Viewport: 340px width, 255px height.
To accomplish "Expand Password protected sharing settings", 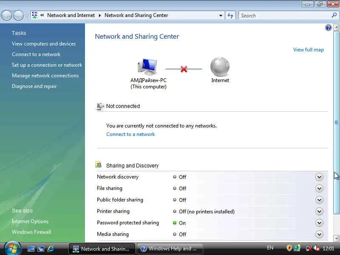I will point(319,223).
